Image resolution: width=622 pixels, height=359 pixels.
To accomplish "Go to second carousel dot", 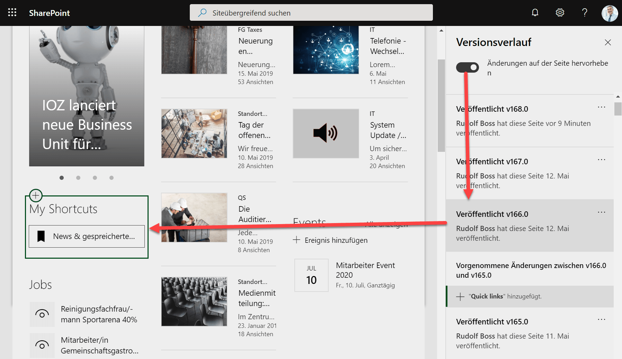I will 78,178.
